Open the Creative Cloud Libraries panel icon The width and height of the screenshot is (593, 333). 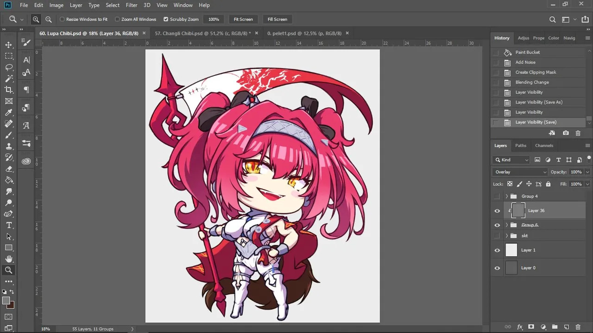(x=26, y=161)
